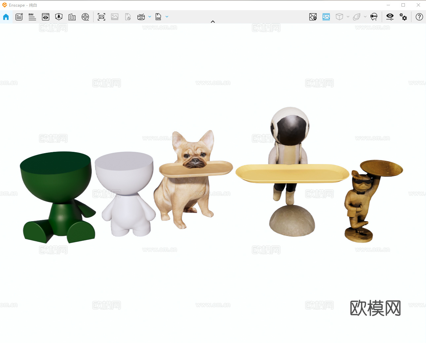This screenshot has width=426, height=343.
Task: Click the Home icon in the toolbar
Action: (6, 17)
